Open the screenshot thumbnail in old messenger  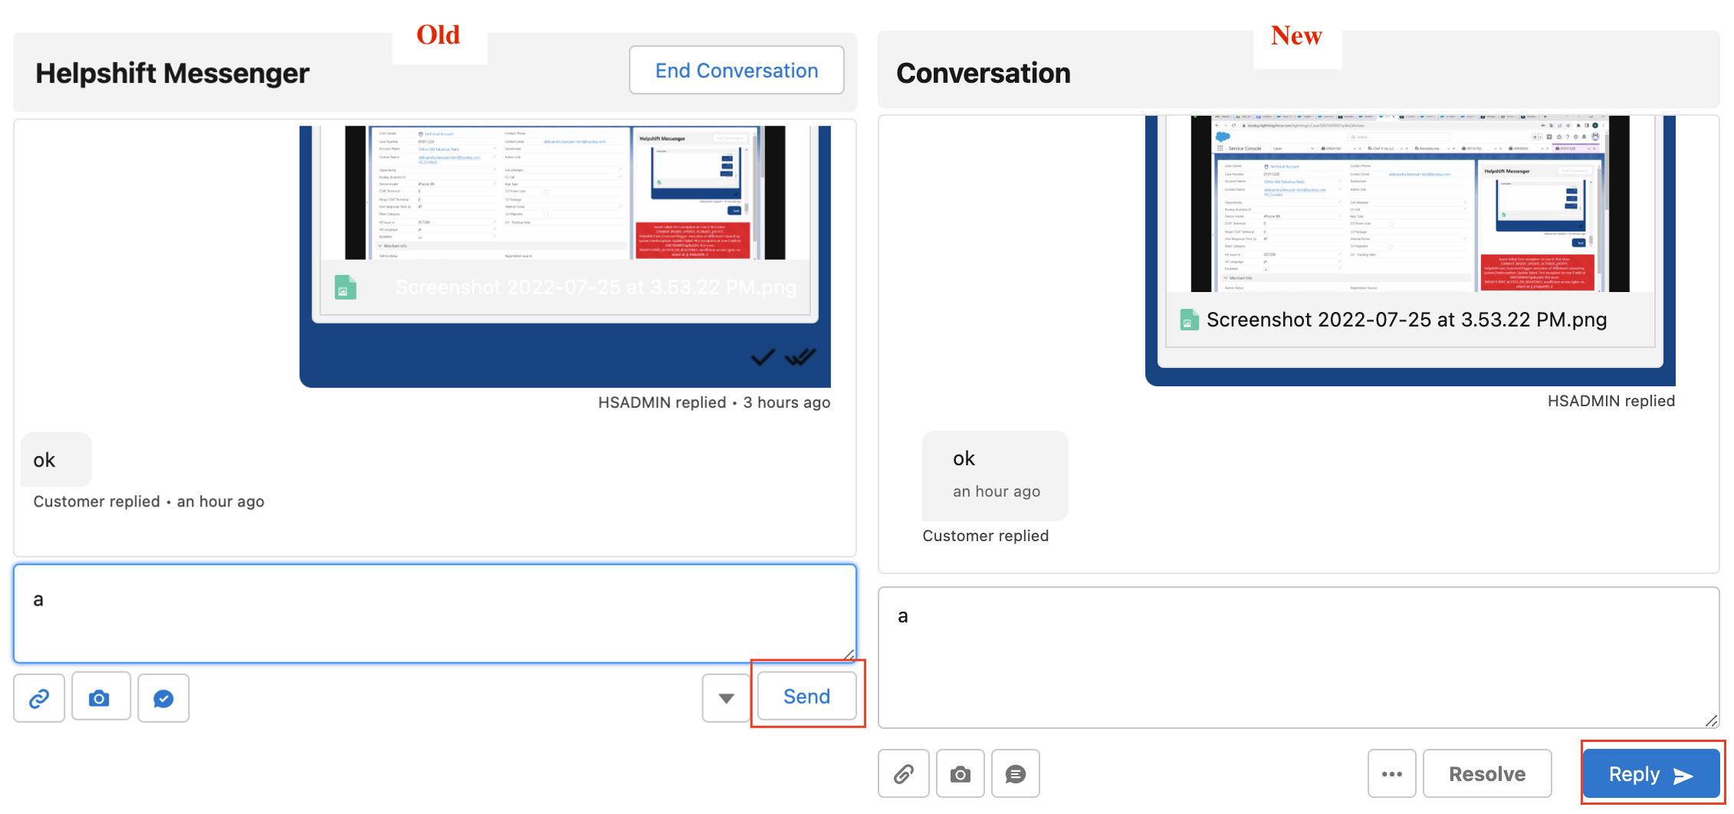565,192
